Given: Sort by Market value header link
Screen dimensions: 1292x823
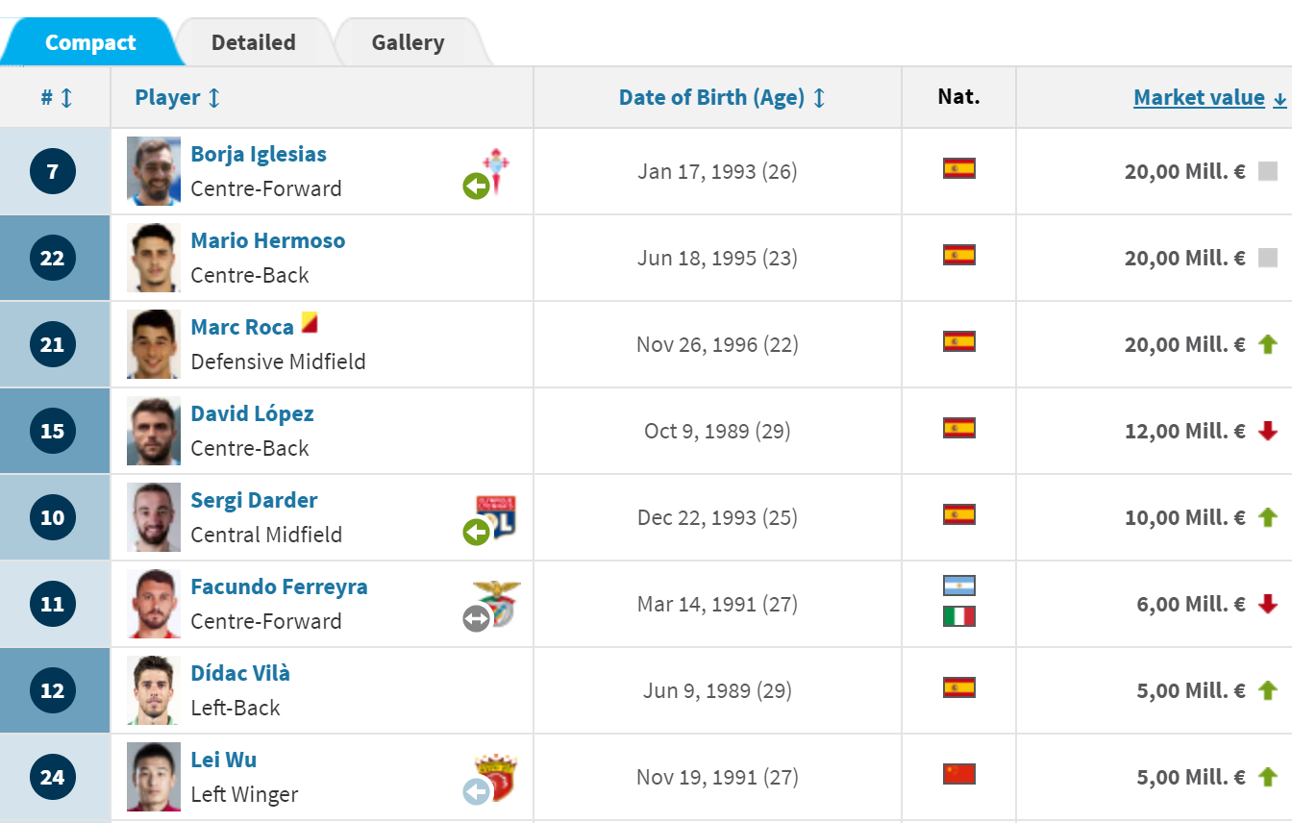Looking at the screenshot, I should 1210,98.
